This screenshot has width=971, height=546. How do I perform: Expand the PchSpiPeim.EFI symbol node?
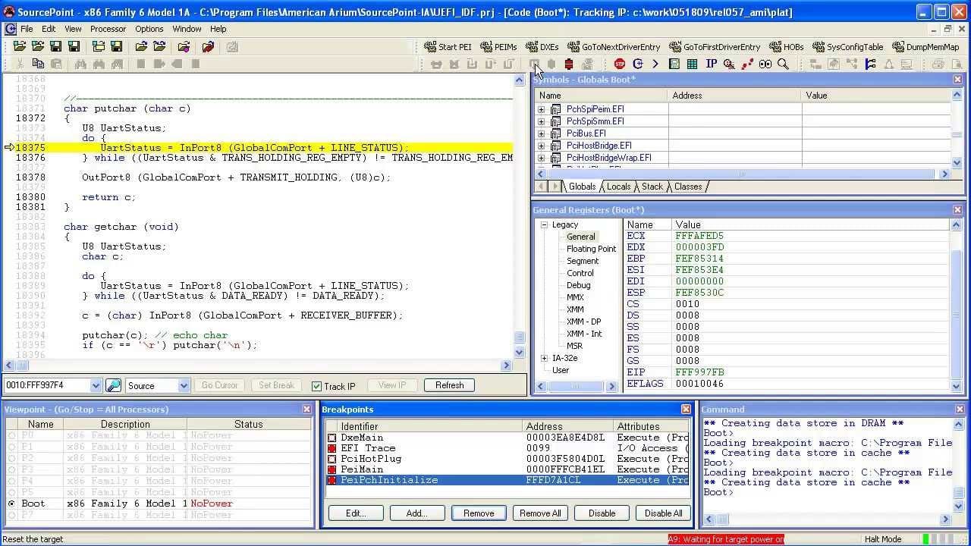point(542,109)
